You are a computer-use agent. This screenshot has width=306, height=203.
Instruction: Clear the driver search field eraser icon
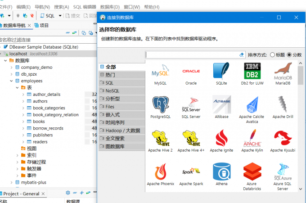[x=241, y=55]
